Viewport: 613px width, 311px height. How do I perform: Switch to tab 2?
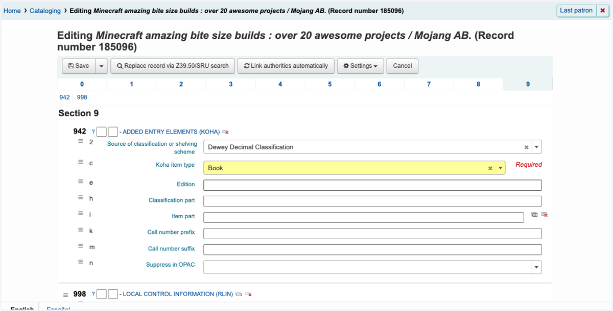181,84
